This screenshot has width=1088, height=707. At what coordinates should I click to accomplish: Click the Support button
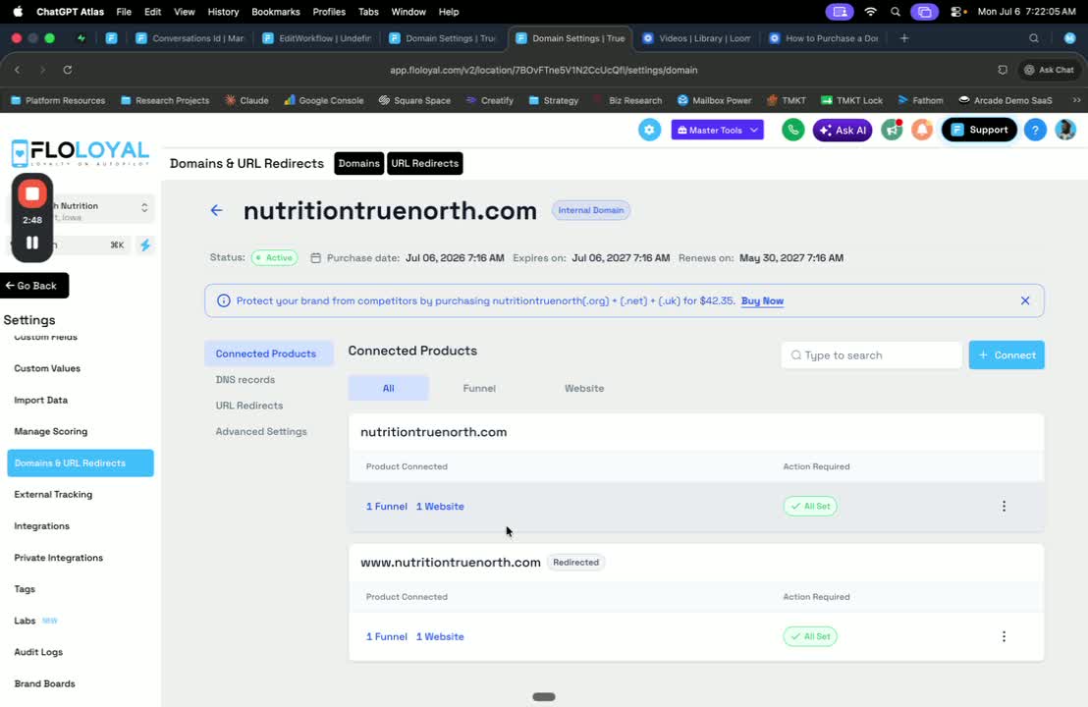click(979, 130)
